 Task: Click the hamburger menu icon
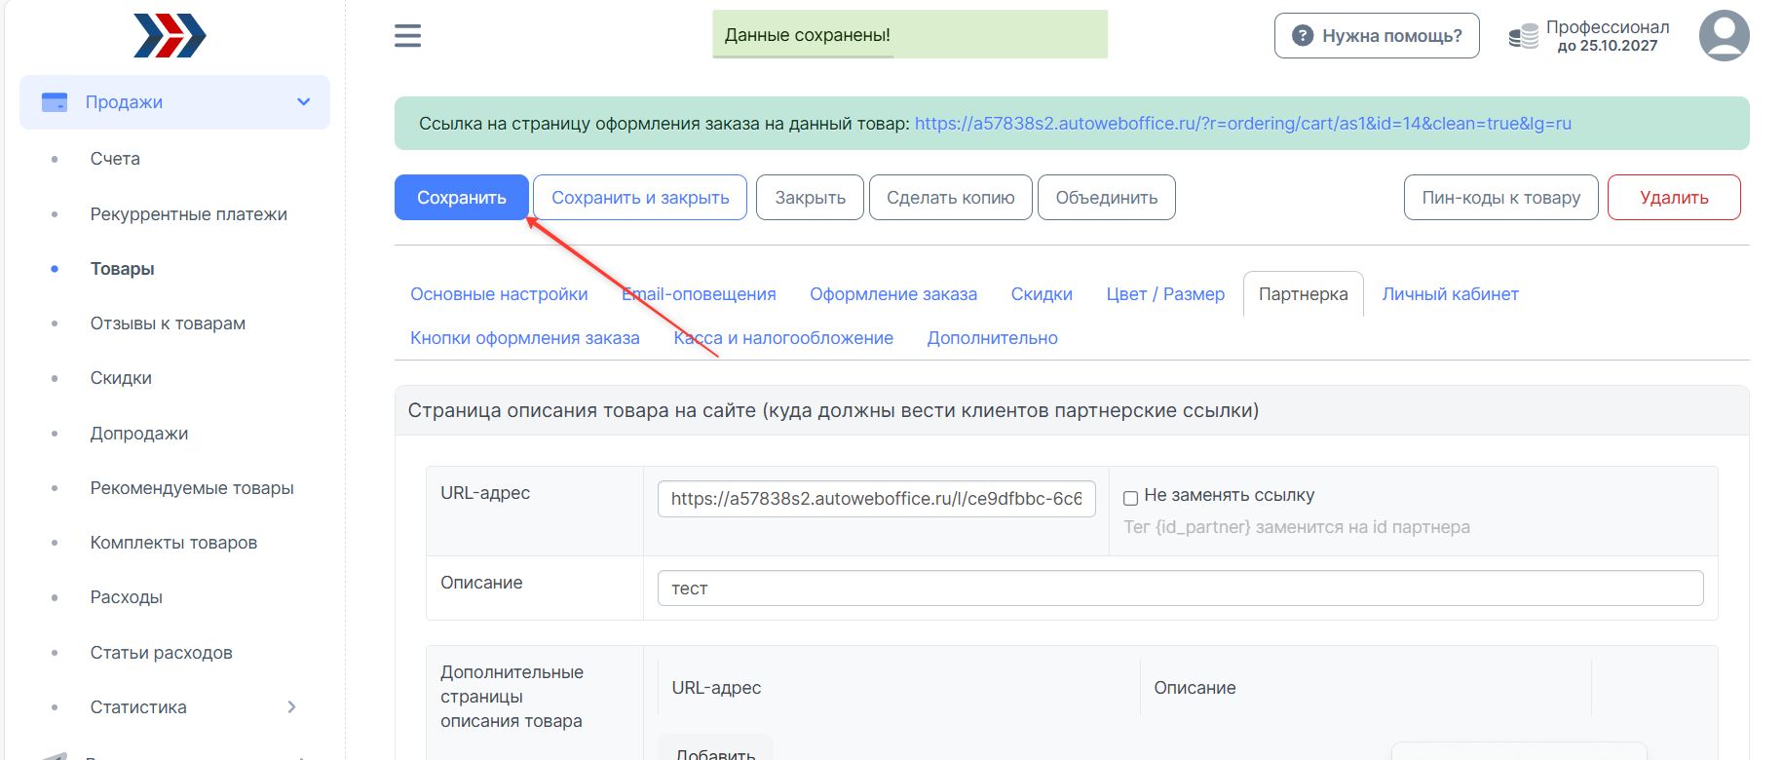(407, 36)
